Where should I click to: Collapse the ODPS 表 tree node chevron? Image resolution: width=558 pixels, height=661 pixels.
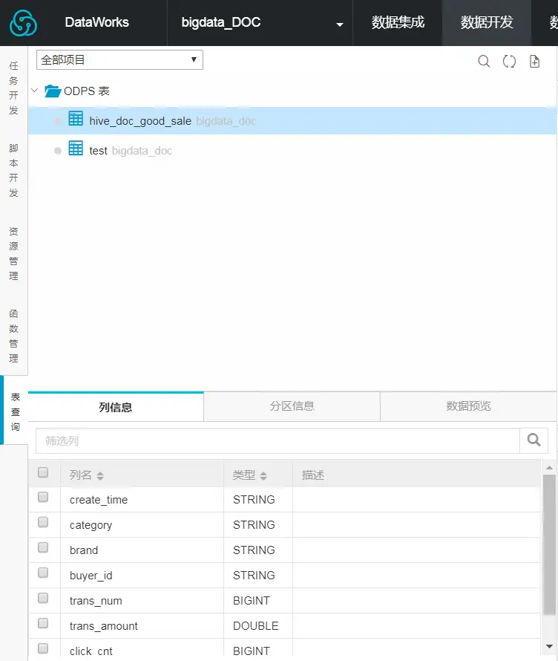click(35, 90)
